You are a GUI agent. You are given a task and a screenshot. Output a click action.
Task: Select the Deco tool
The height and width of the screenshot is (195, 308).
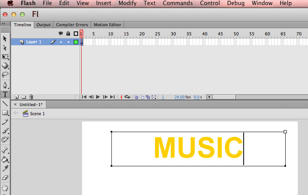(5, 140)
